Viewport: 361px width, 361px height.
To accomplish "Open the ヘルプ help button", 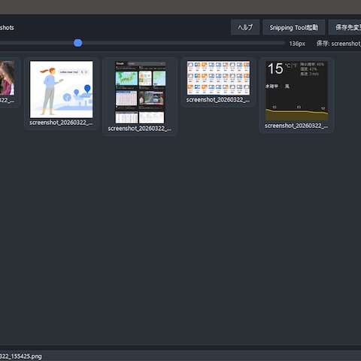I will pyautogui.click(x=245, y=27).
